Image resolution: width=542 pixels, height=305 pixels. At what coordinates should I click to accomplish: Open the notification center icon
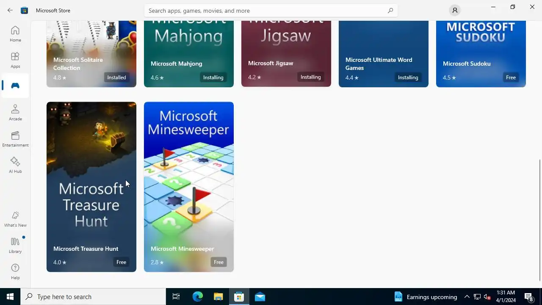click(529, 297)
